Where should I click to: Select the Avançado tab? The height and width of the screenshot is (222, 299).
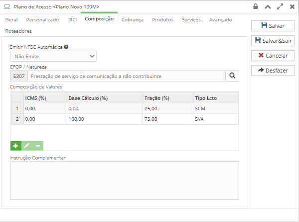point(220,20)
